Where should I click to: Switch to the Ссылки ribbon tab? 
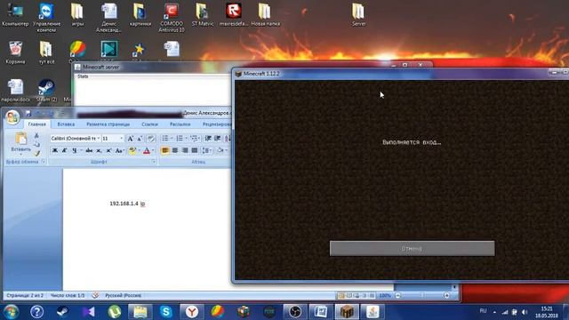pyautogui.click(x=149, y=124)
